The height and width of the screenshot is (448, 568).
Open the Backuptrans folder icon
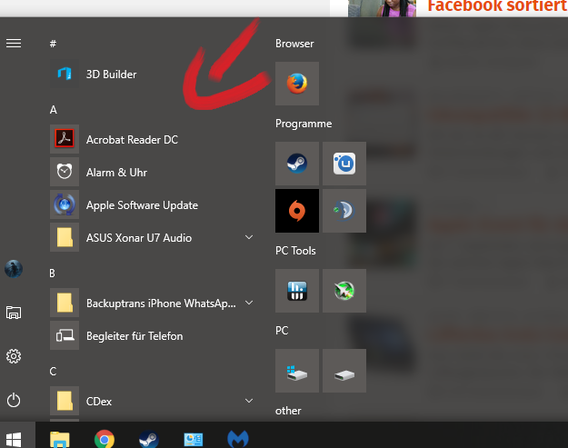pyautogui.click(x=65, y=303)
